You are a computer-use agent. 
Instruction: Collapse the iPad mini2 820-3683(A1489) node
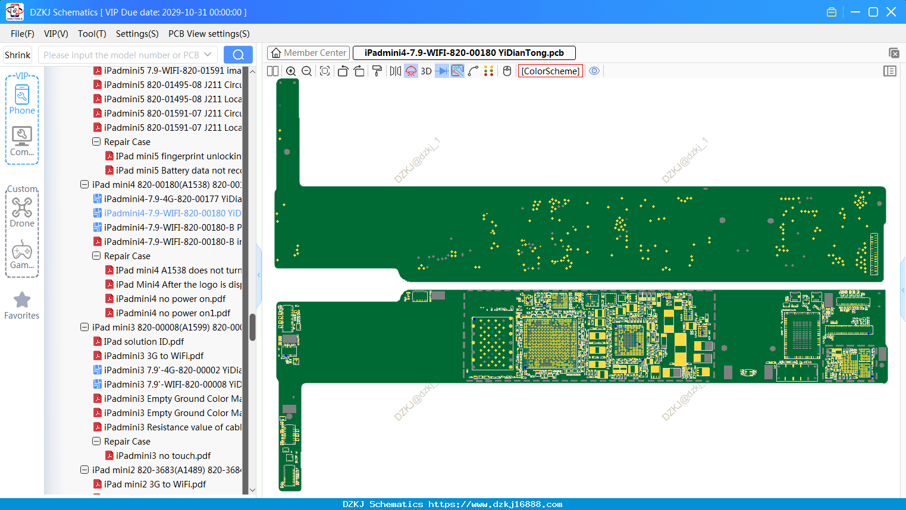84,470
